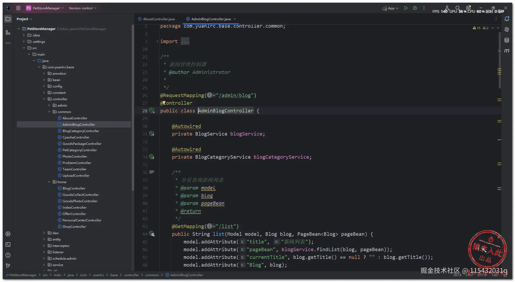
Task: Open the Maven tool window
Action: (507, 50)
